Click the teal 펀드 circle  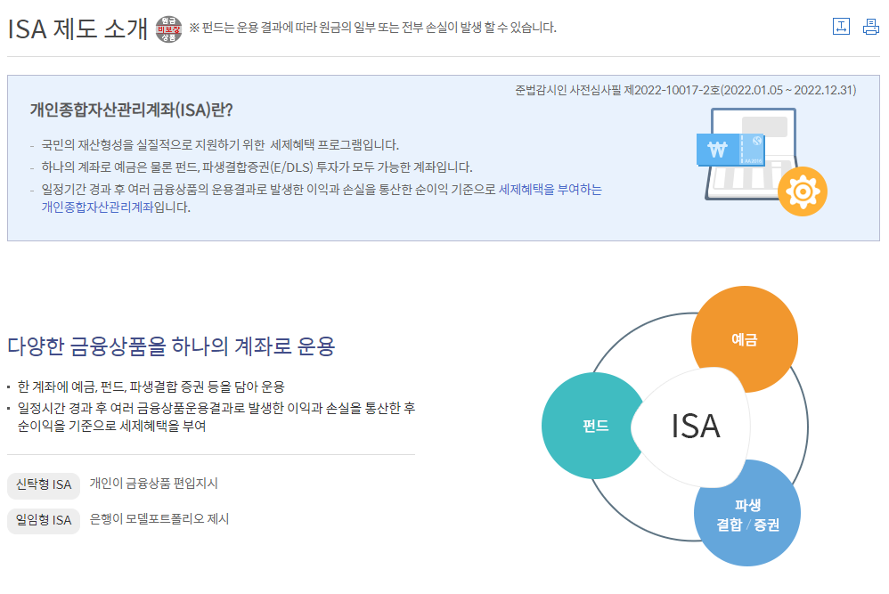(594, 426)
